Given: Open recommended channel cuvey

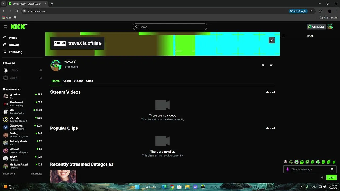Looking at the screenshot, I should pos(23,158).
